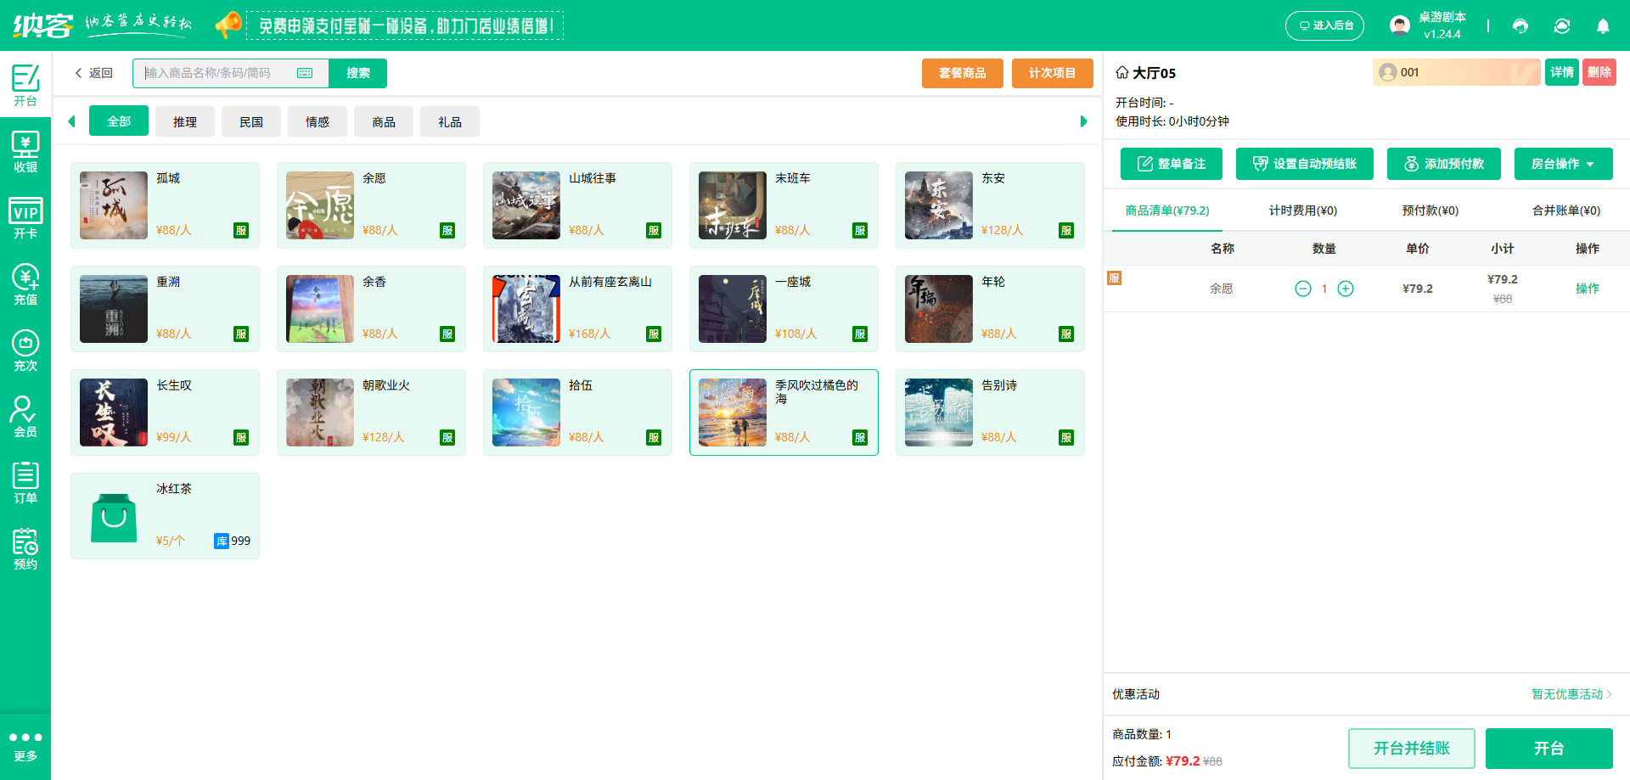Open the VIP 开卡 sidebar icon

25,218
